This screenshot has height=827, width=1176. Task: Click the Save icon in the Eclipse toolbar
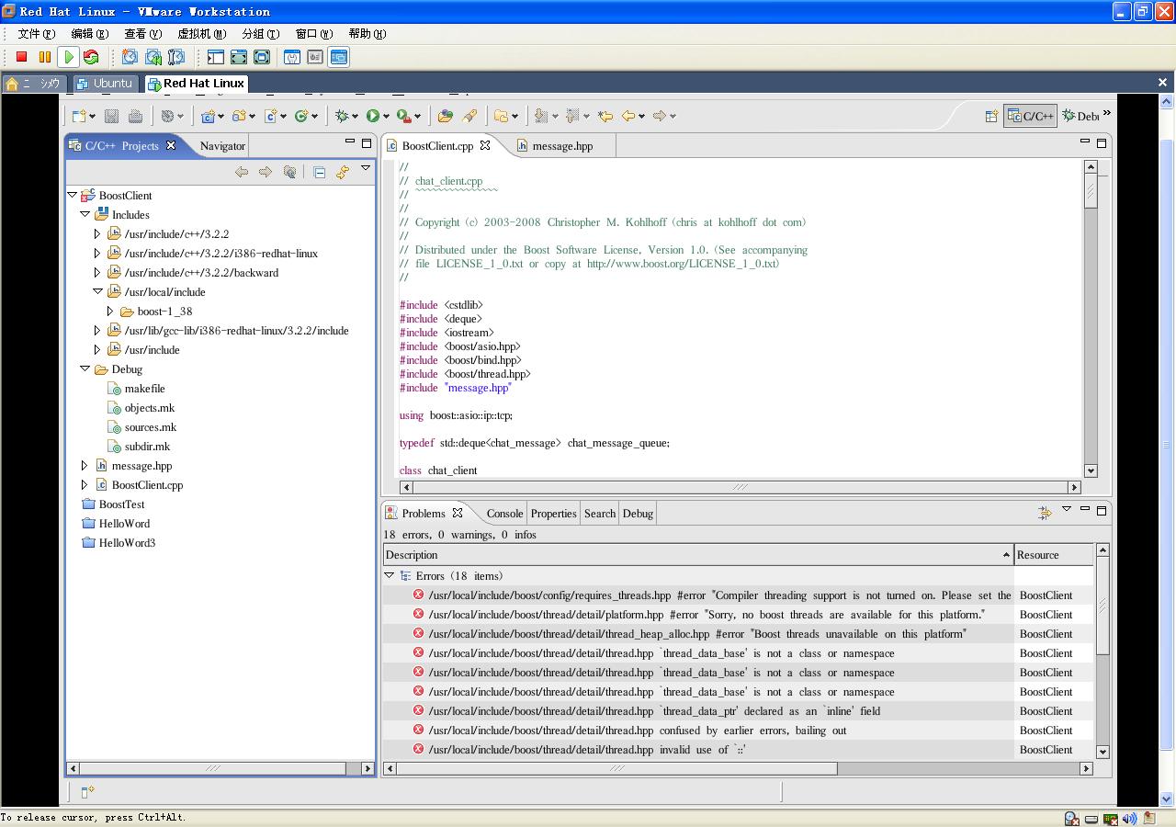111,116
